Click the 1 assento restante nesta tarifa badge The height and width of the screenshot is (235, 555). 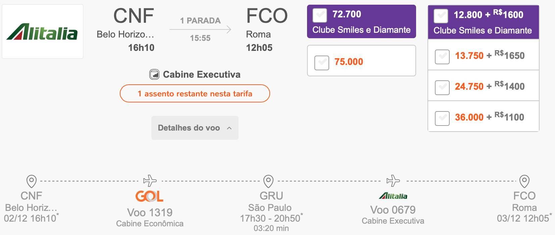(195, 93)
